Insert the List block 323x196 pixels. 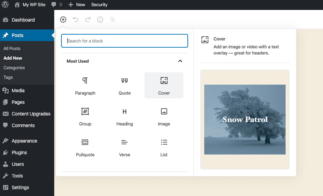pyautogui.click(x=164, y=147)
